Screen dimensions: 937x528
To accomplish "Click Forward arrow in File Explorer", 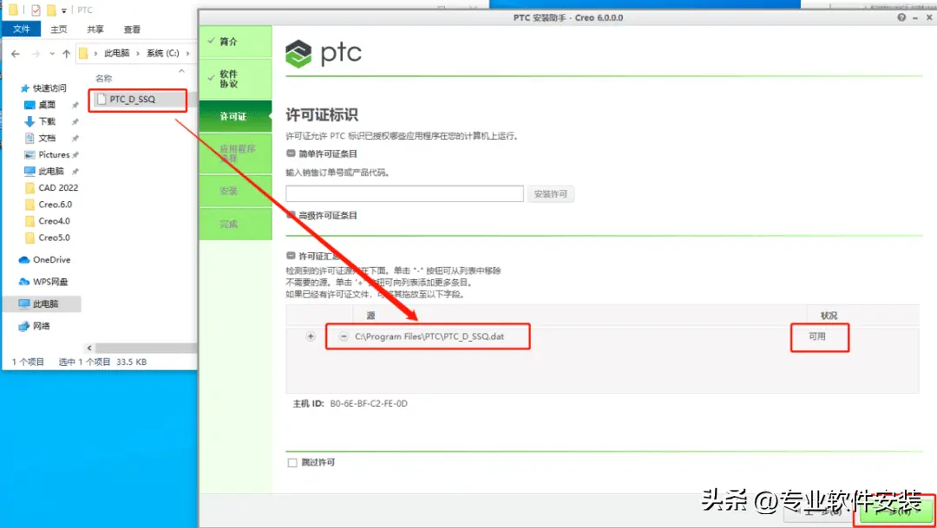I will click(x=36, y=54).
